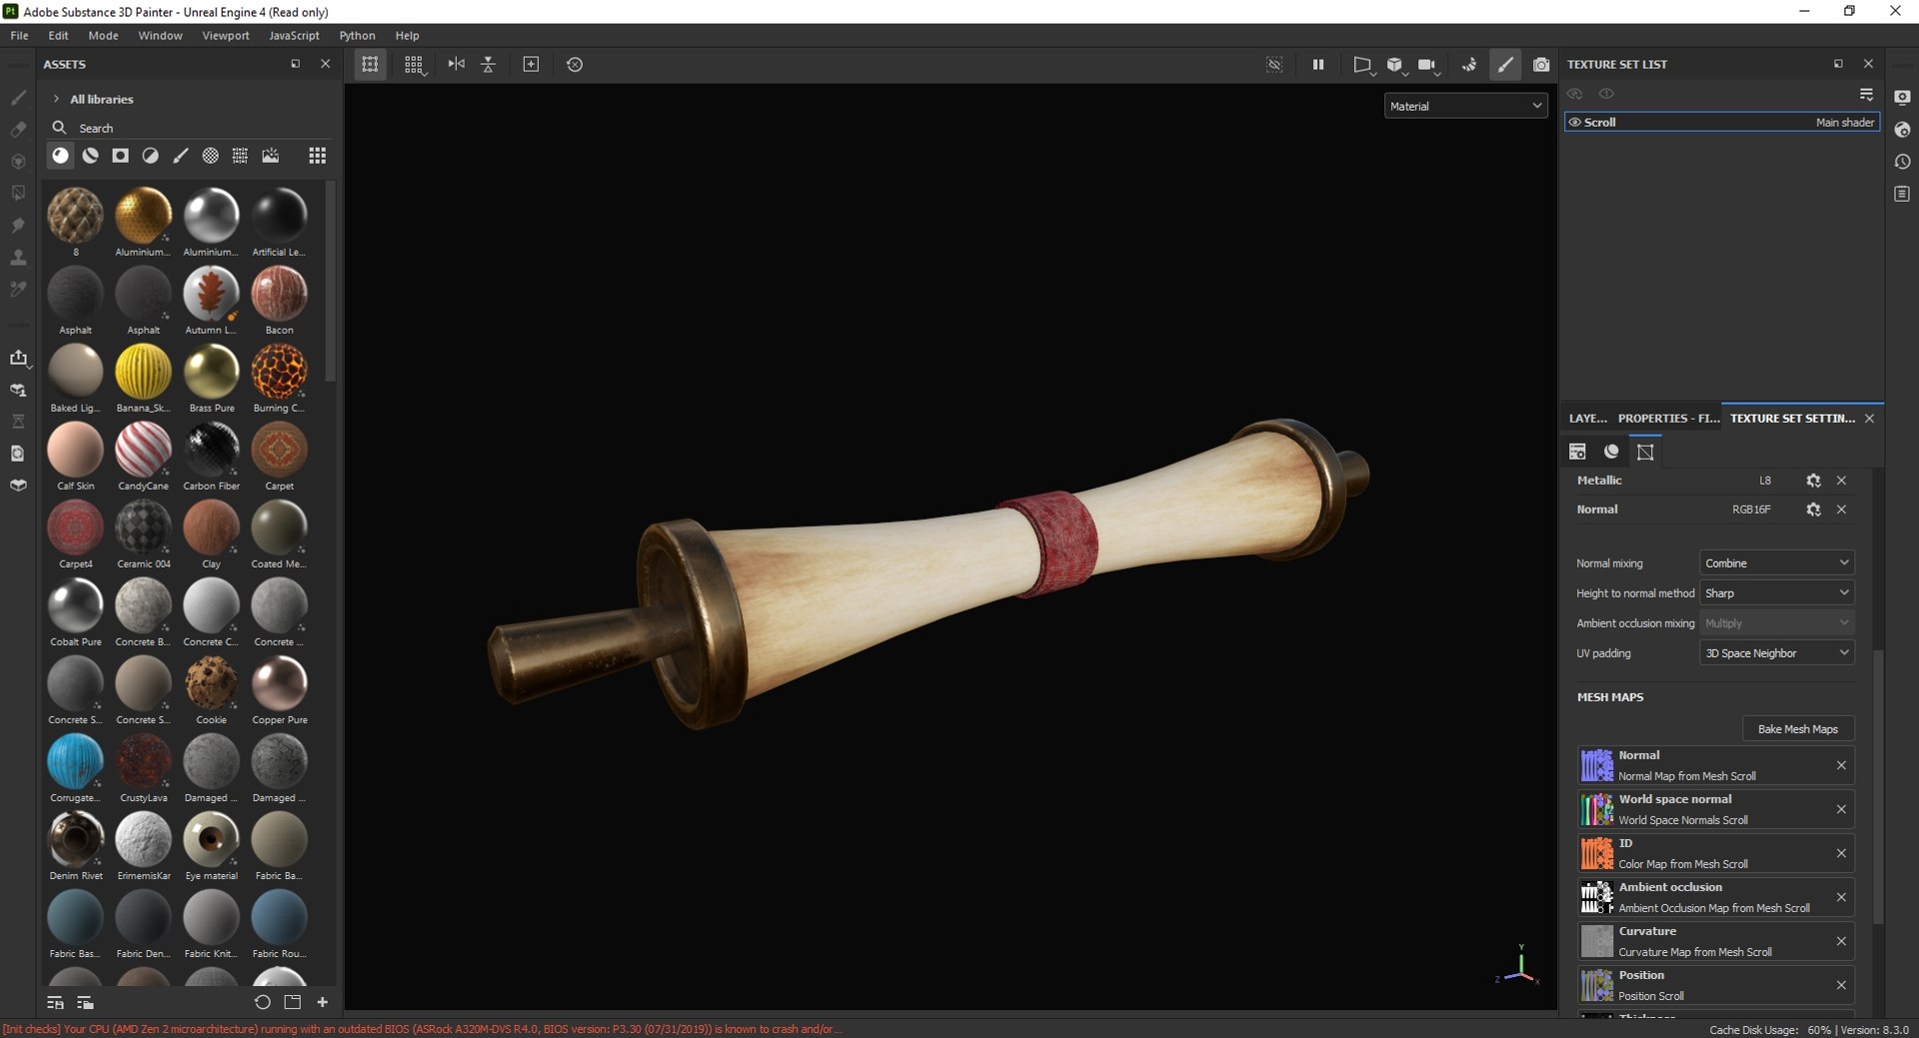This screenshot has width=1919, height=1038.
Task: Remove the Normal channel
Action: point(1841,510)
